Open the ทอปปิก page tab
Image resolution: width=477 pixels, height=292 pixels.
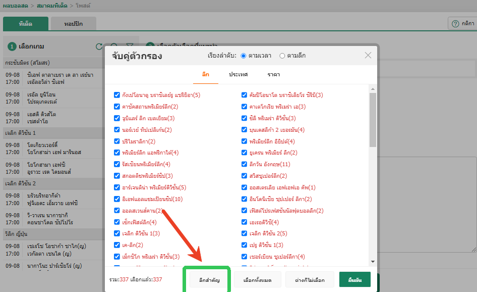click(x=73, y=24)
